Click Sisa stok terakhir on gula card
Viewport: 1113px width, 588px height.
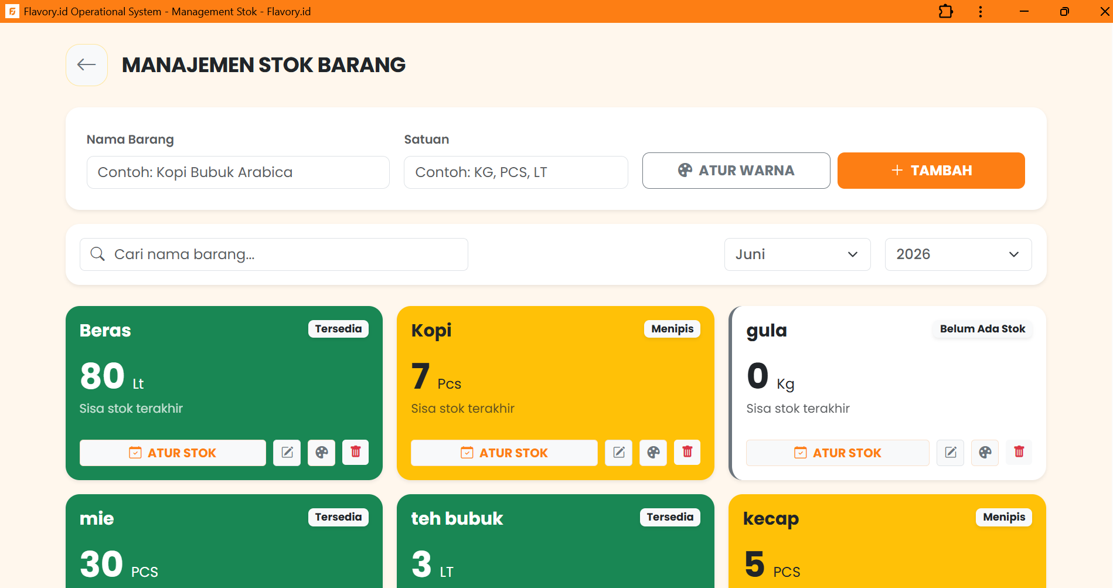(798, 409)
